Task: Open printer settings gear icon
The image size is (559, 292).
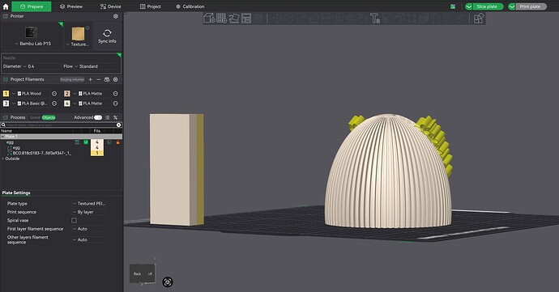Action: tap(116, 16)
